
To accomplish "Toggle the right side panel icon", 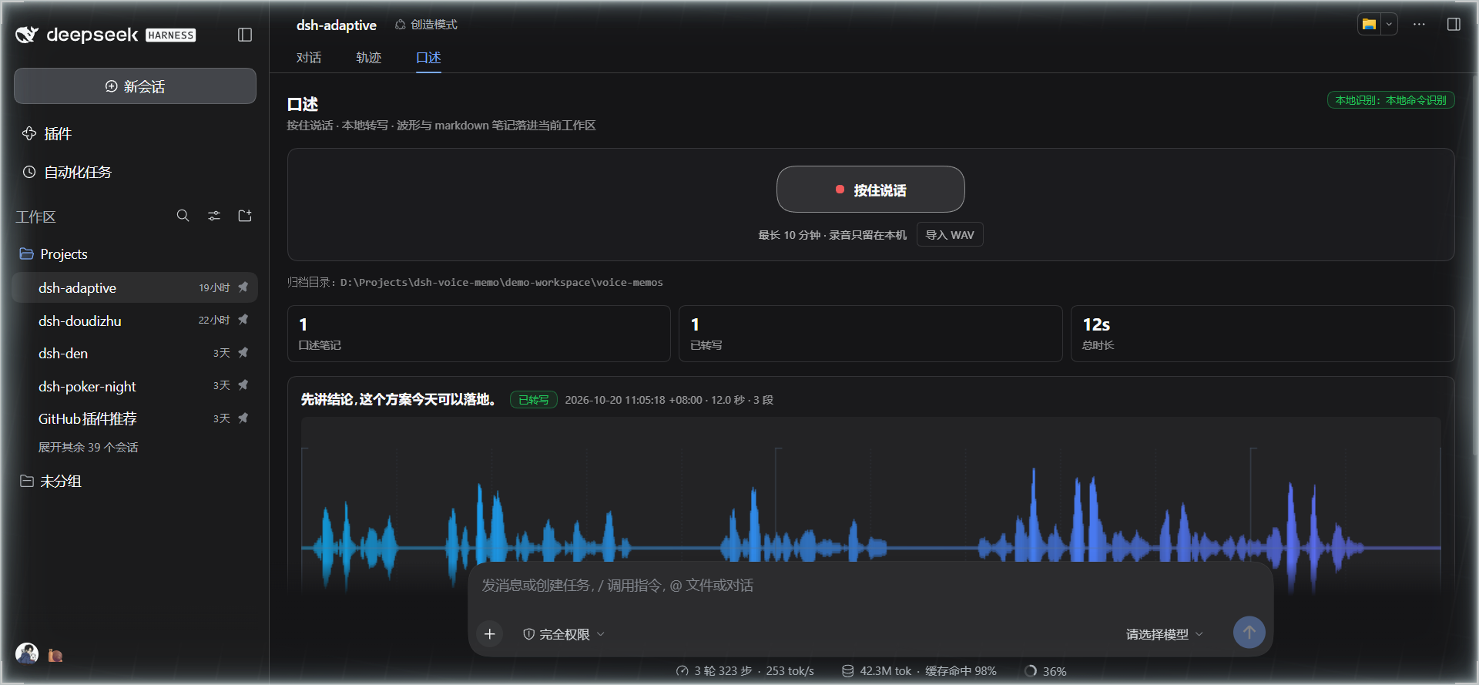I will click(x=1454, y=25).
